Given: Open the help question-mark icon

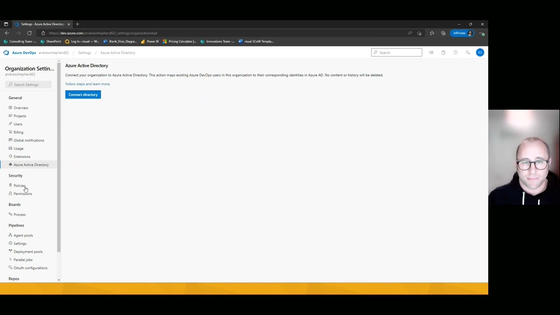Looking at the screenshot, I should 455,52.
